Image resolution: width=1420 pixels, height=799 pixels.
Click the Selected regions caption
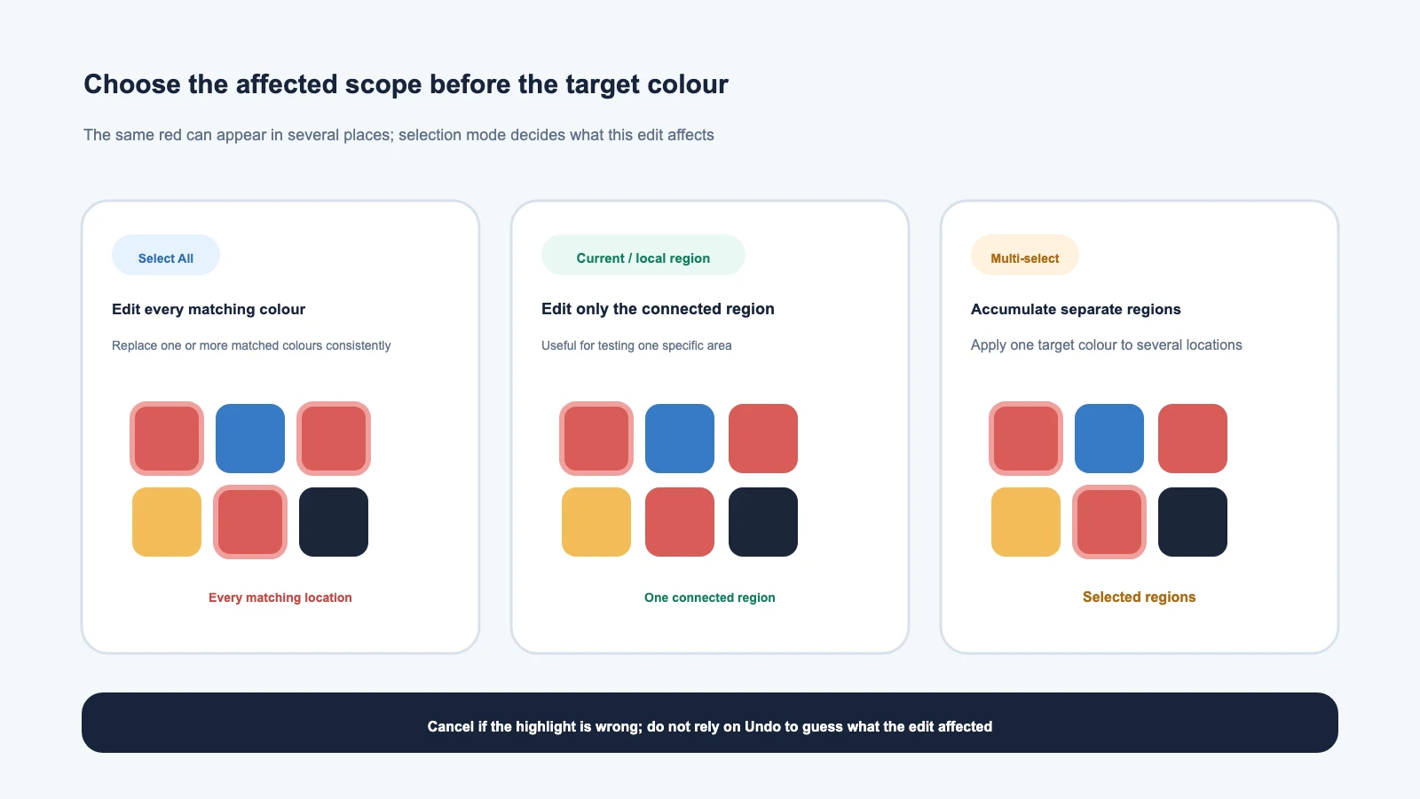tap(1140, 597)
